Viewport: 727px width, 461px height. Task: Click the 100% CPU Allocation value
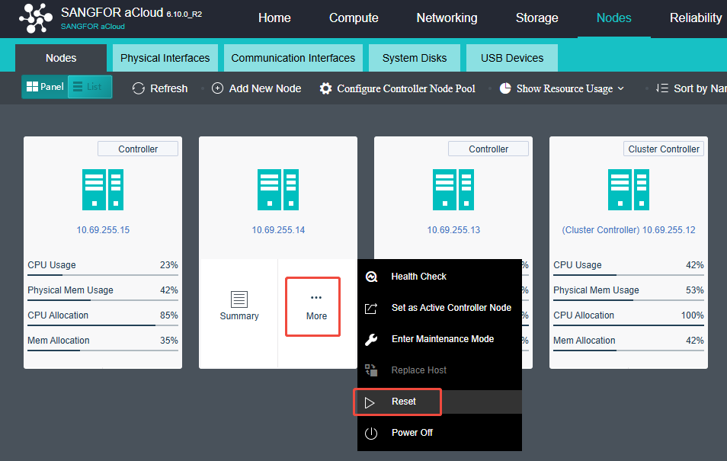[x=692, y=315]
